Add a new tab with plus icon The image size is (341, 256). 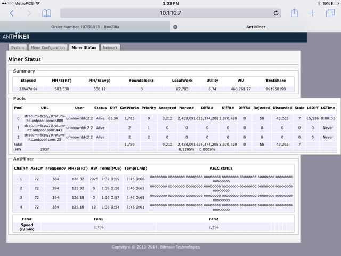(312, 13)
